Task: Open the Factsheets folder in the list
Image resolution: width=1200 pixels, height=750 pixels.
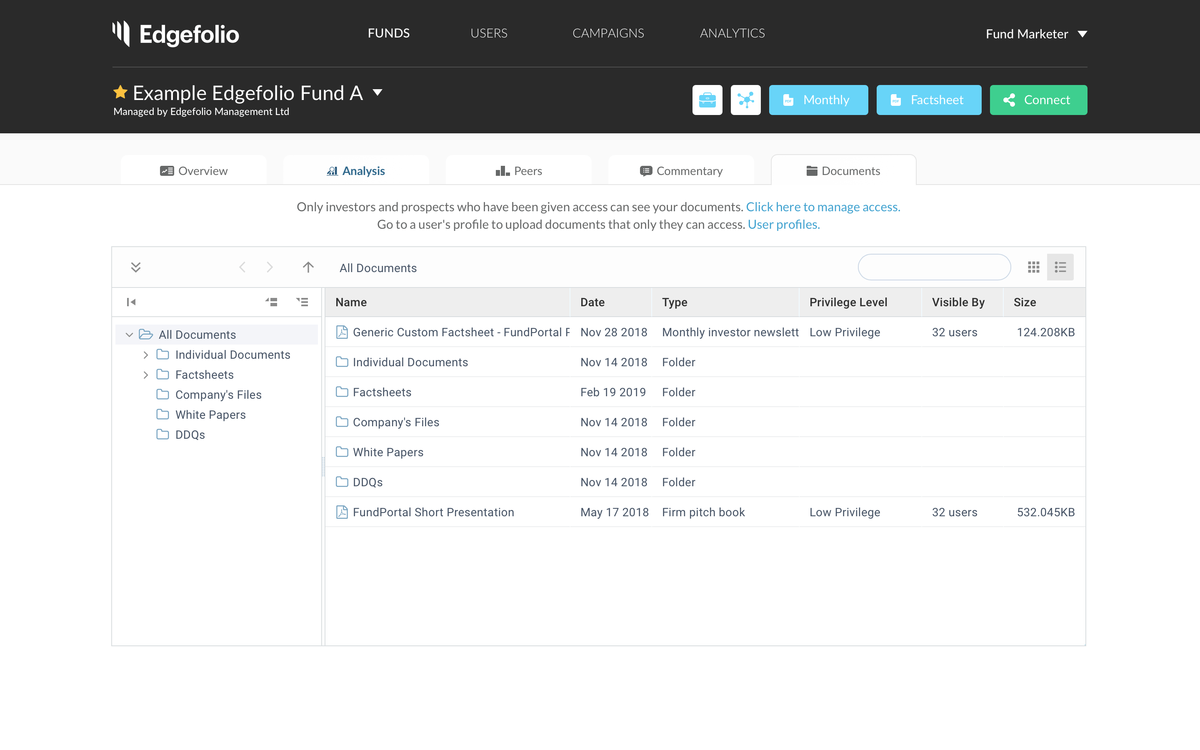Action: pos(705,392)
